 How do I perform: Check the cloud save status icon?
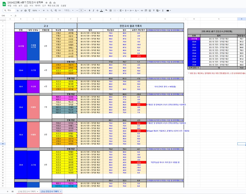(54, 3)
